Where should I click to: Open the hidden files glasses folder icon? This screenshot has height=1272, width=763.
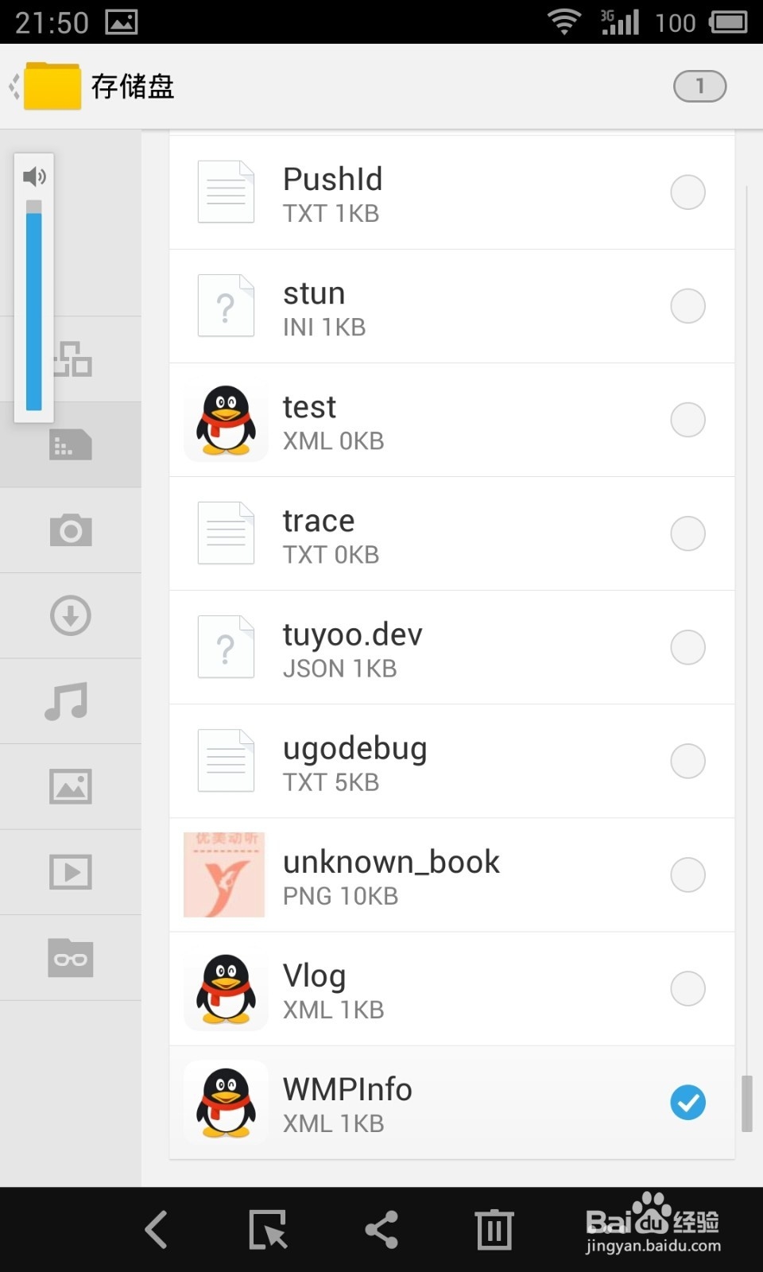click(x=71, y=957)
